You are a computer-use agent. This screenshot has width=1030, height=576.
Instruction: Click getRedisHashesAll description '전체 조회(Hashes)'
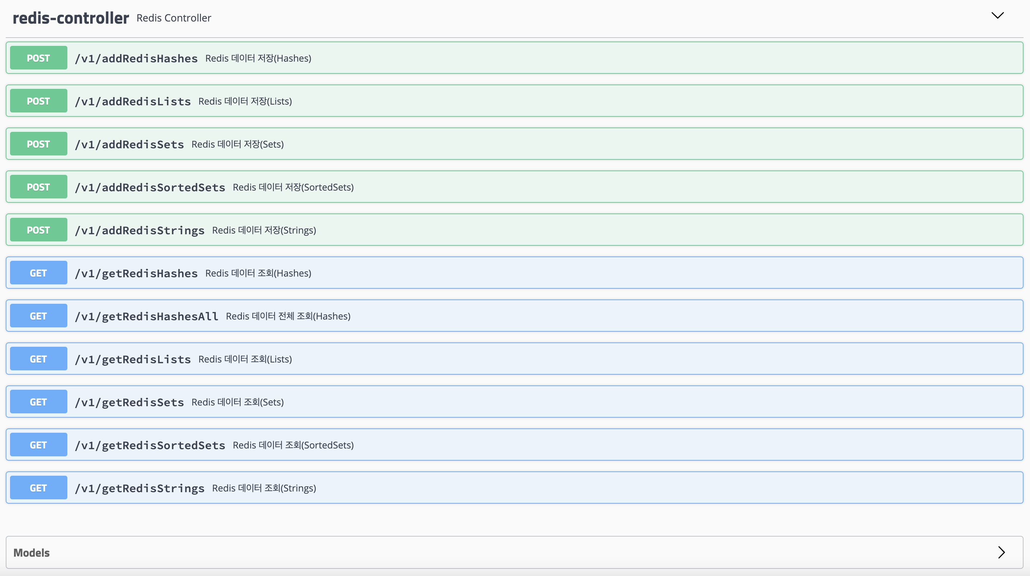pos(314,316)
